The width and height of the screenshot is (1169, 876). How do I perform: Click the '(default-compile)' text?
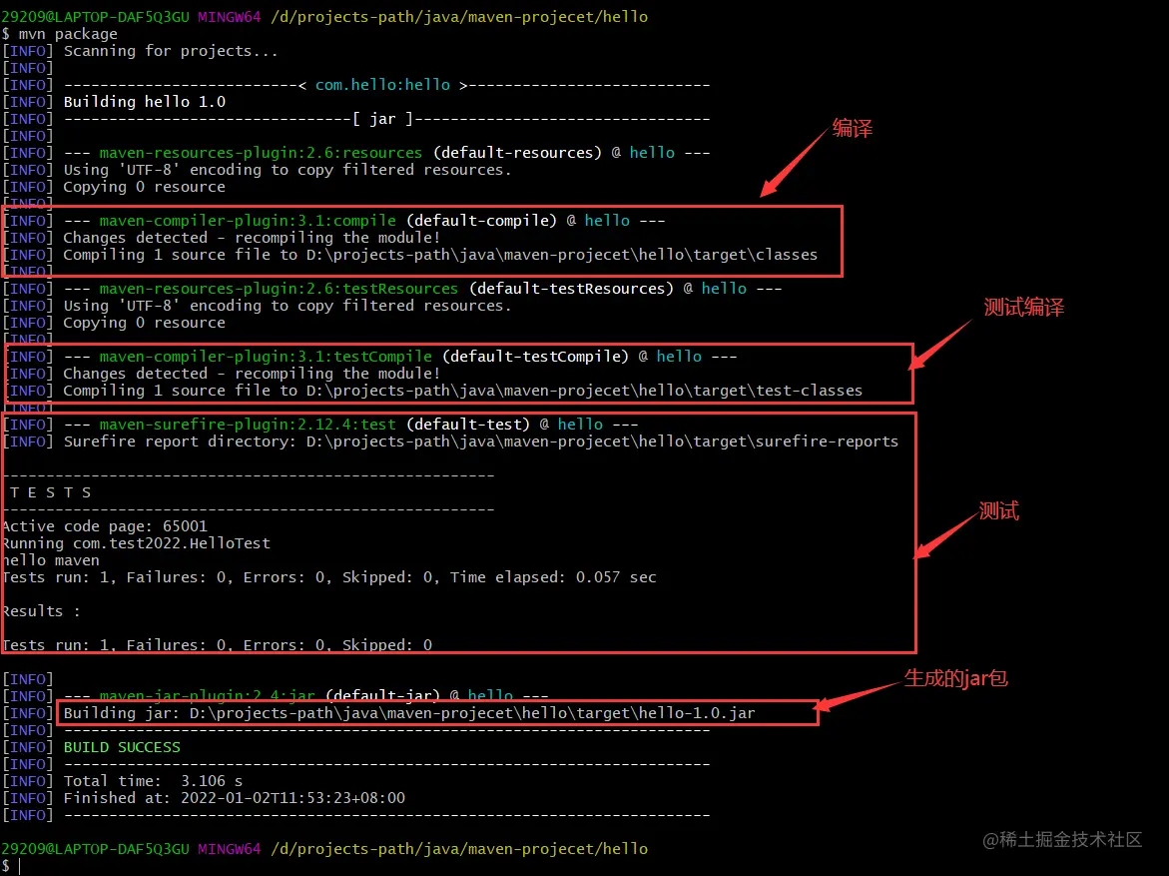(x=481, y=221)
